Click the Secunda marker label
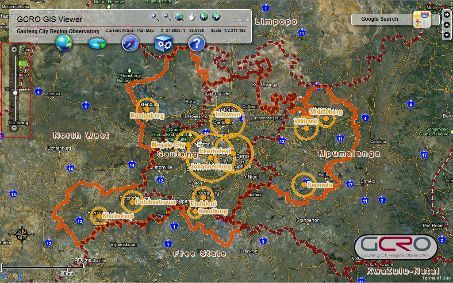 click(x=320, y=185)
